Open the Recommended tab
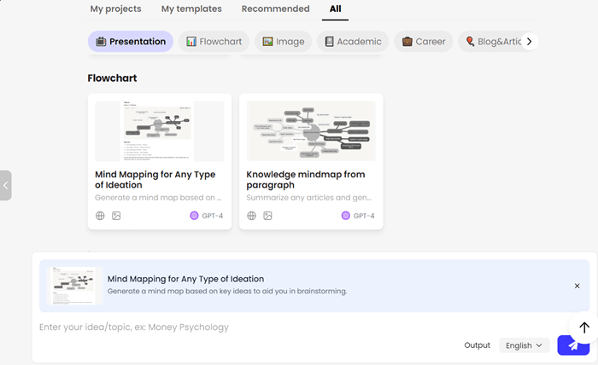This screenshot has height=365, width=598. [275, 9]
